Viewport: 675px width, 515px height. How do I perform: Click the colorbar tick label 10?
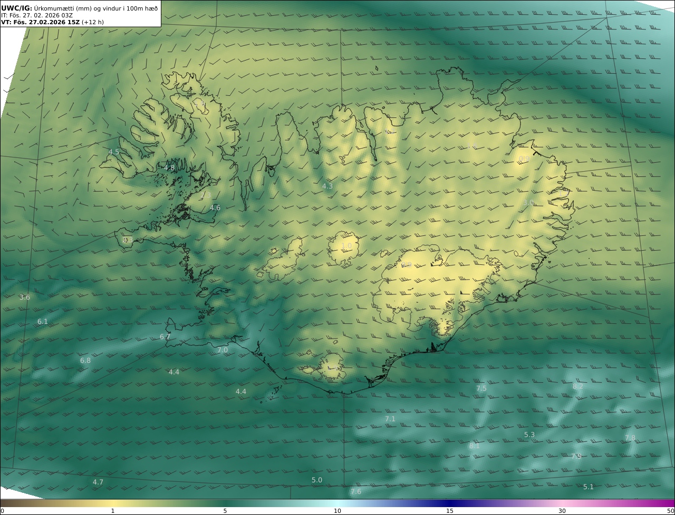click(x=337, y=511)
